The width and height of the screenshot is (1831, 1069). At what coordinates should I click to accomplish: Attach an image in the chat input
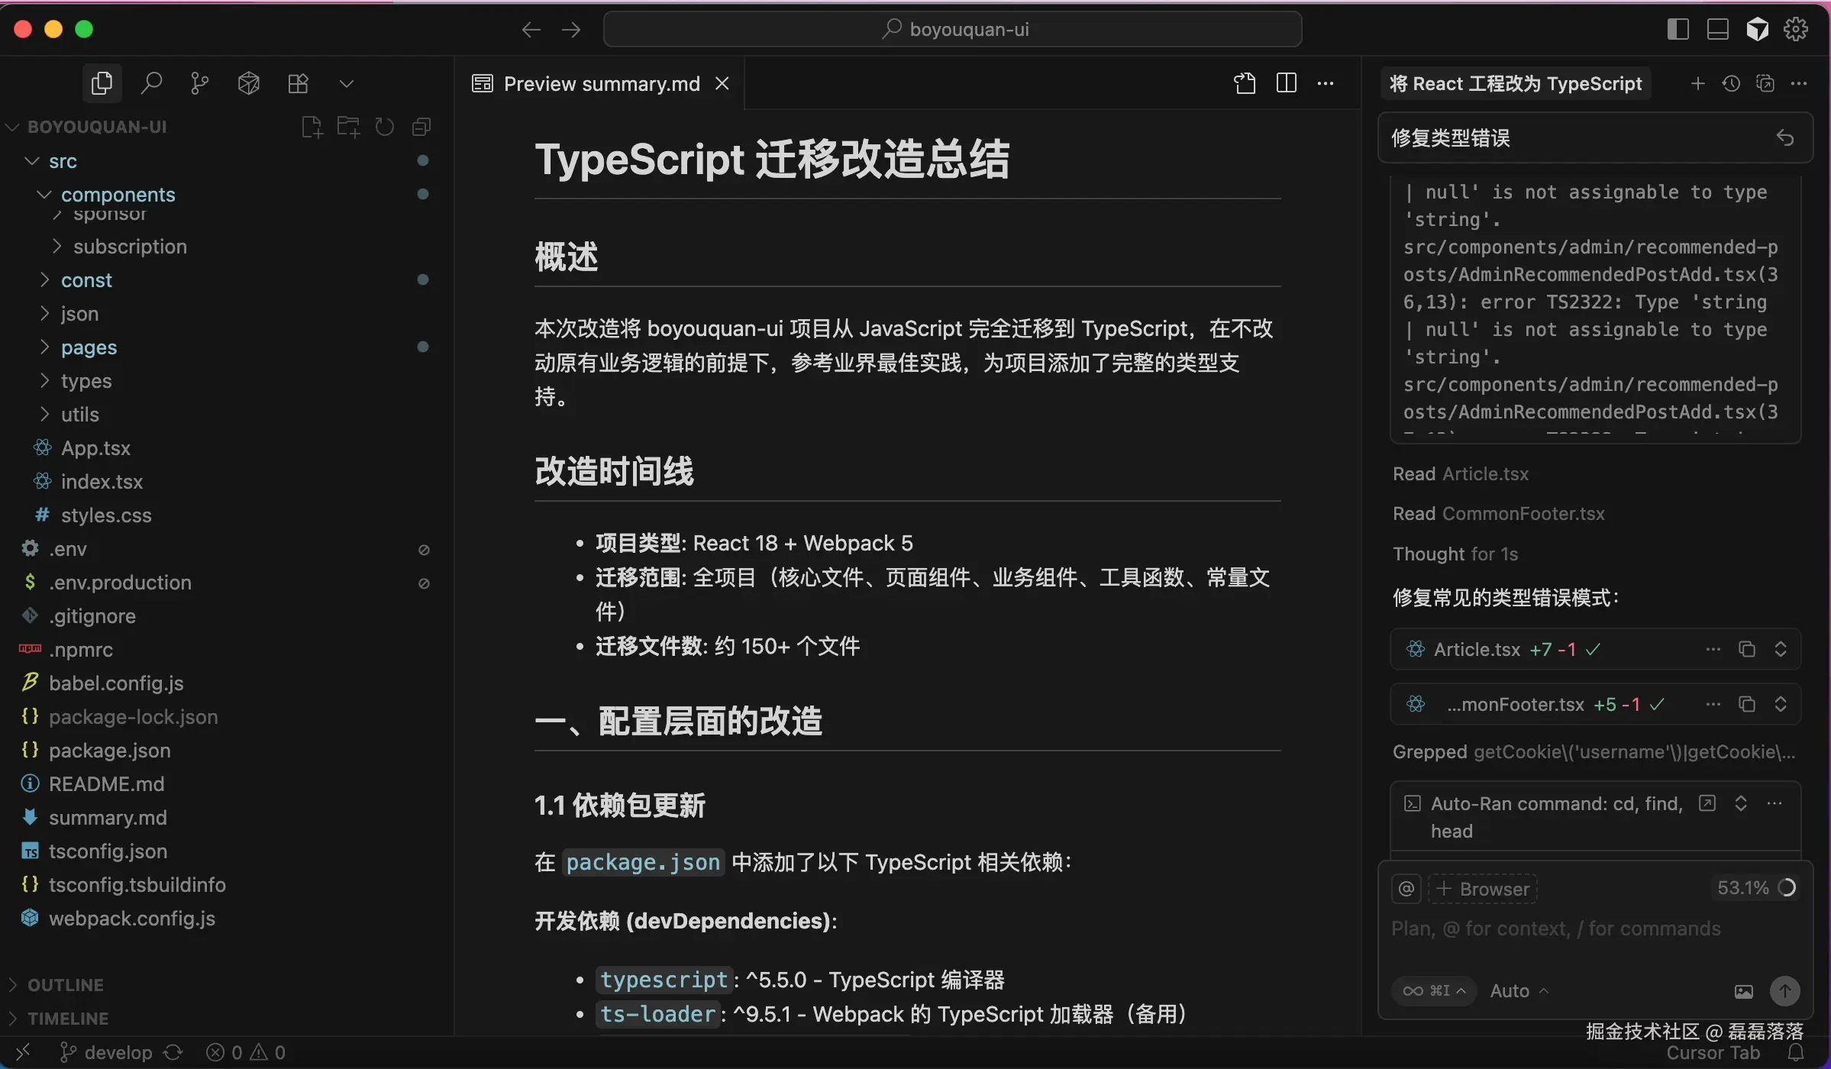[1744, 990]
